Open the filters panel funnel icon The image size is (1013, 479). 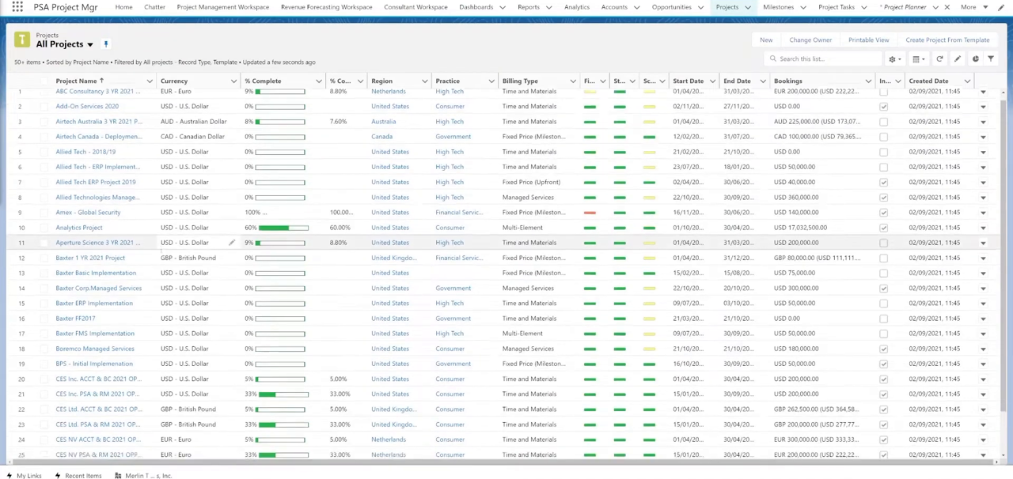991,59
